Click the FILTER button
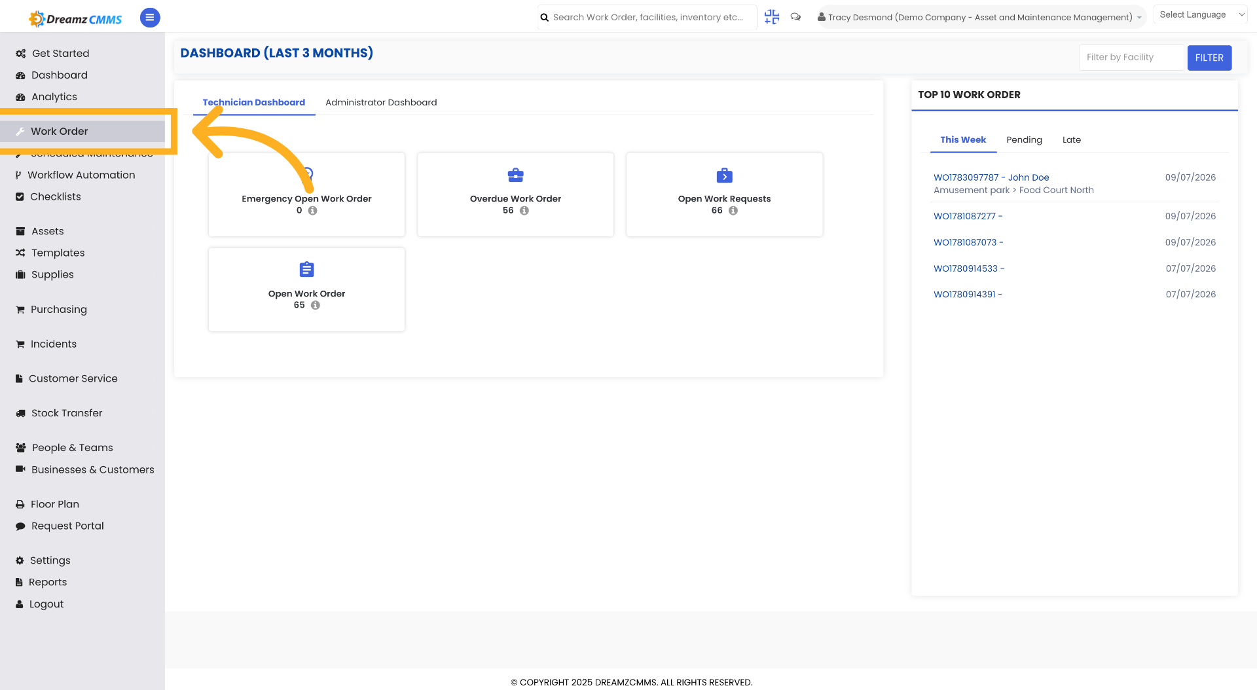Screen dimensions: 1257x690 pyautogui.click(x=1209, y=58)
